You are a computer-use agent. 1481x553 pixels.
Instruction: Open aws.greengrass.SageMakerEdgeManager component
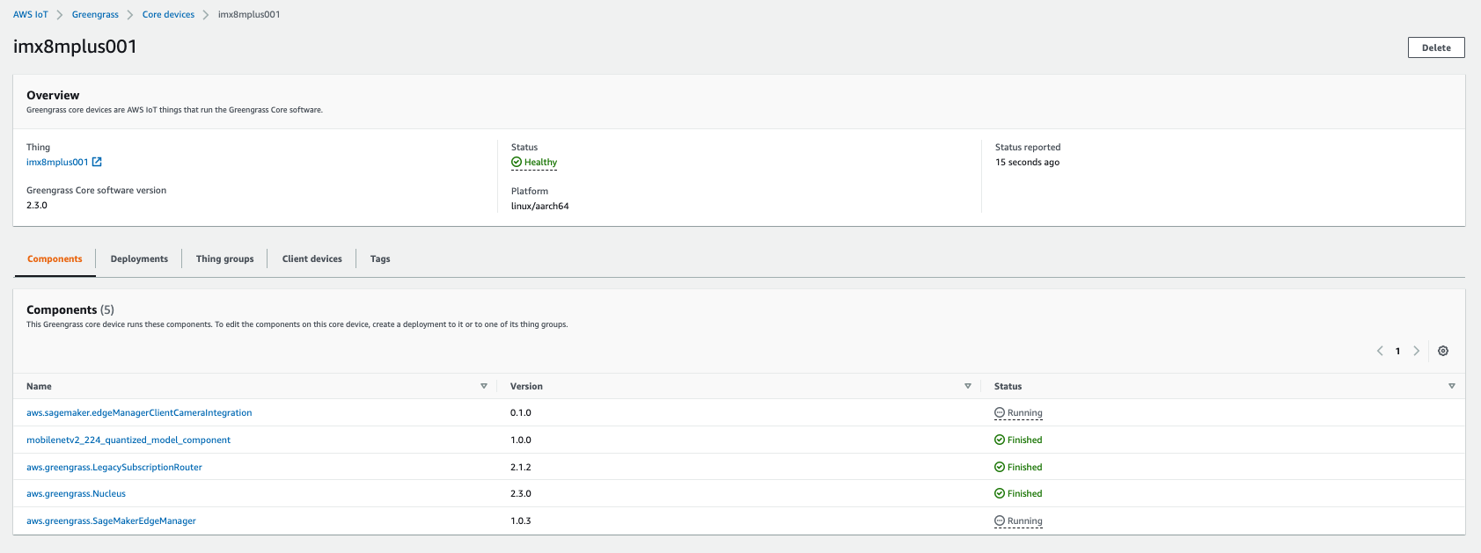(x=111, y=520)
